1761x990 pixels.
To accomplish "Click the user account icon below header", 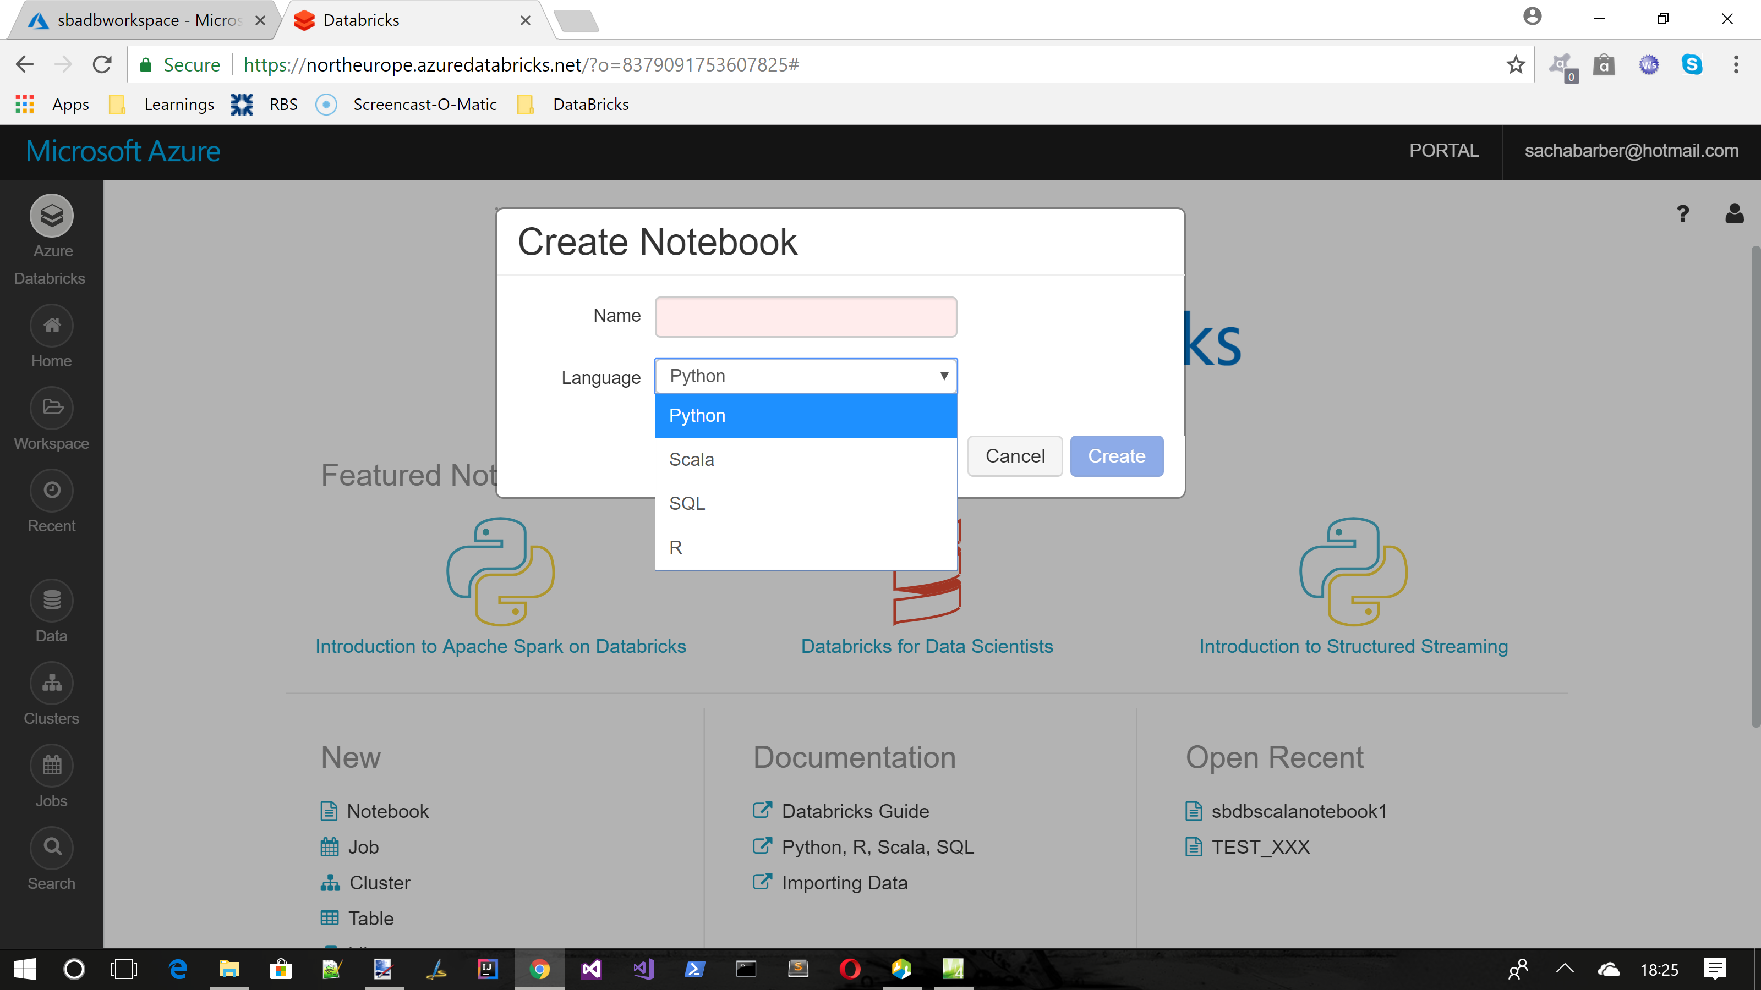I will pos(1735,213).
